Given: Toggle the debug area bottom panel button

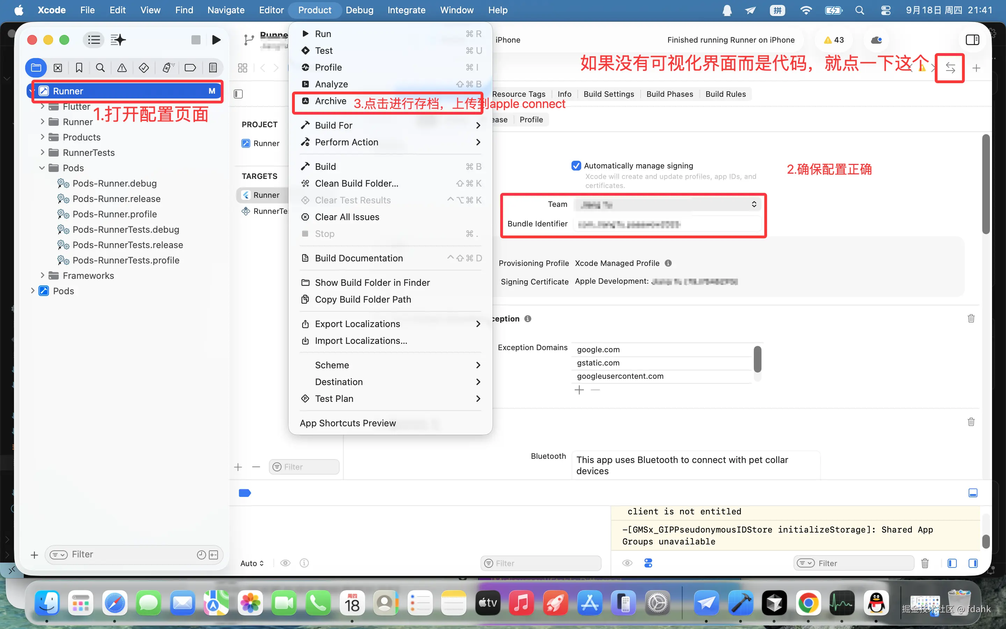Looking at the screenshot, I should tap(973, 493).
